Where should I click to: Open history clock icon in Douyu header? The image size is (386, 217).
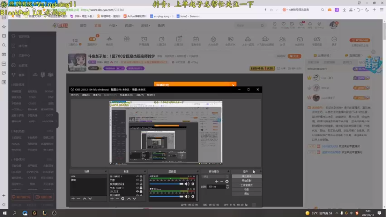click(x=275, y=24)
